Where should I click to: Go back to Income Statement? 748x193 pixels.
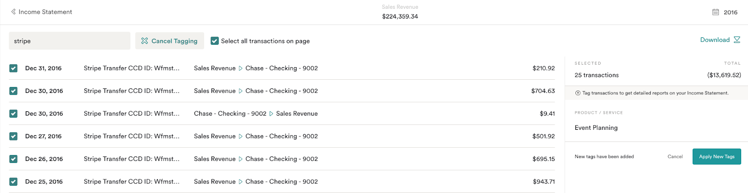[x=45, y=12]
